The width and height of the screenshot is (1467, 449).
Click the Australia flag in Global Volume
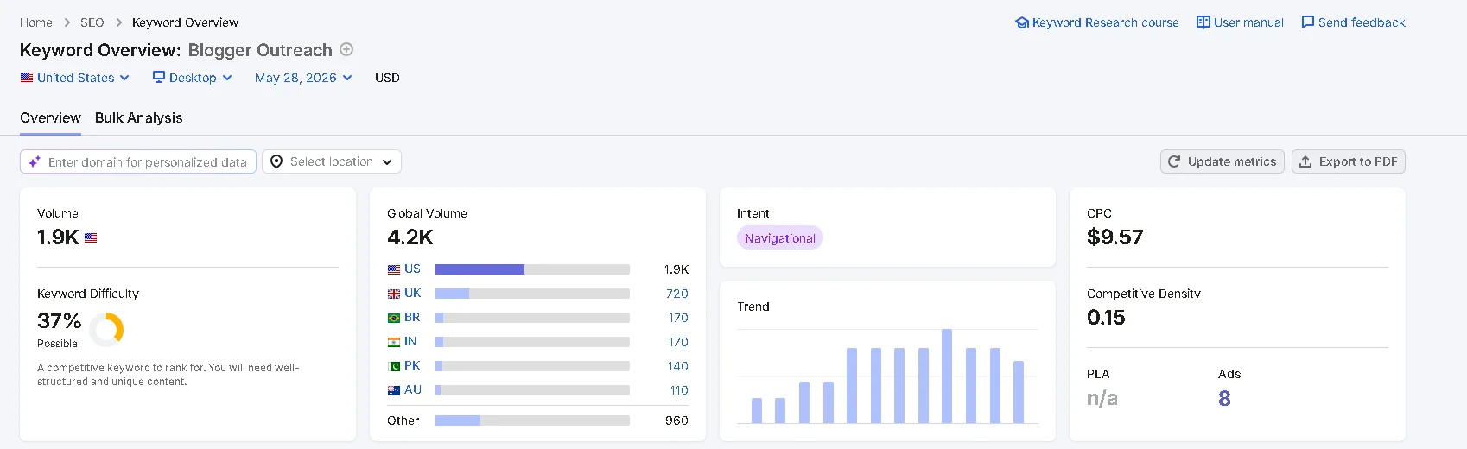(x=394, y=390)
